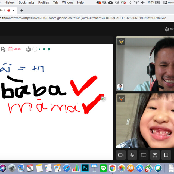Screen dimensions: 174x174
Task: Start screen sharing with the monitor icon
Action: 144,155
